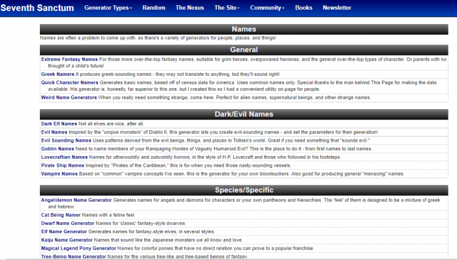Open the Angel/demon Name Generator link

(x=76, y=201)
